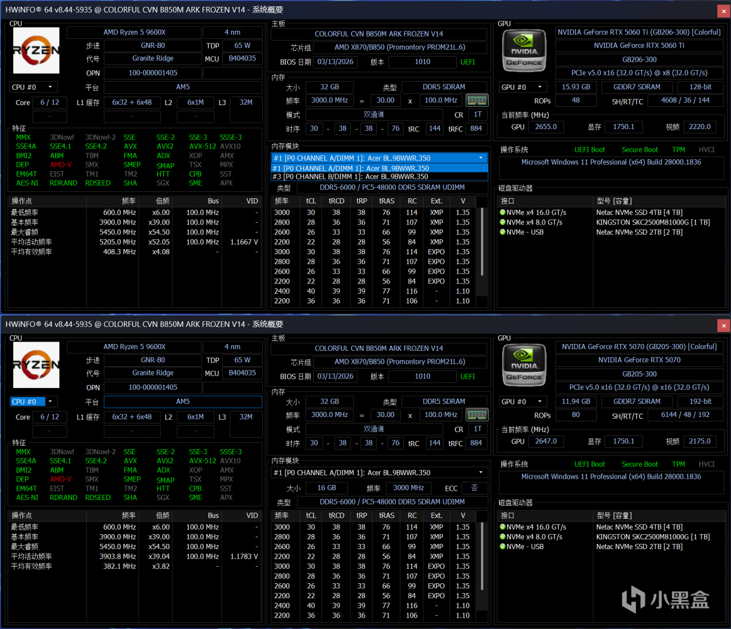Click the GPU clock value '2655.0'
Image resolution: width=731 pixels, height=629 pixels.
[x=546, y=127]
